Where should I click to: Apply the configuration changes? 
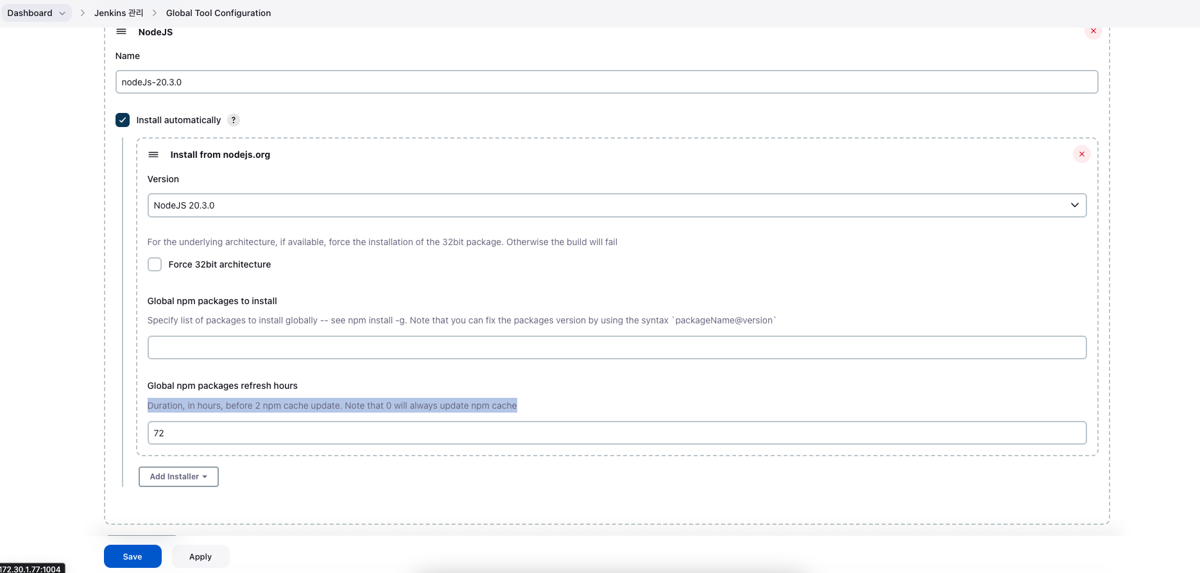200,556
